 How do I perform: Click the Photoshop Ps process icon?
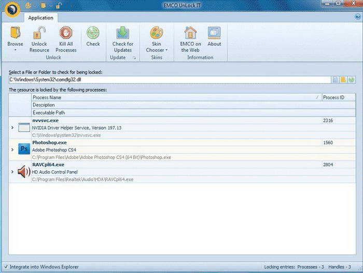pyautogui.click(x=24, y=149)
